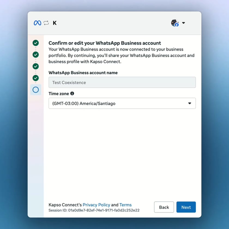Open the America/Santiago time zone dropdown
This screenshot has height=229, width=229.
[x=122, y=103]
